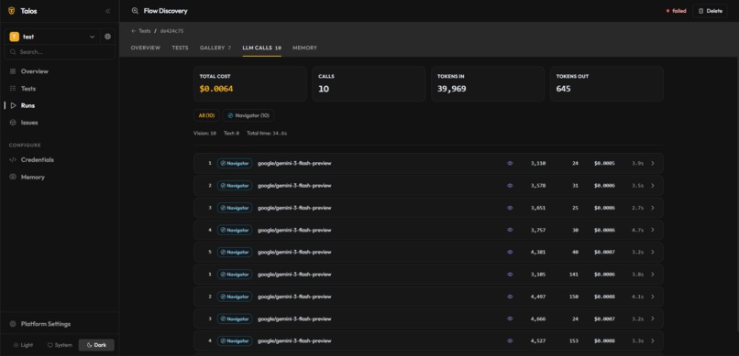The width and height of the screenshot is (739, 356).
Task: Click the Navigator badge in the 3,651 tokens row
Action: [x=234, y=208]
